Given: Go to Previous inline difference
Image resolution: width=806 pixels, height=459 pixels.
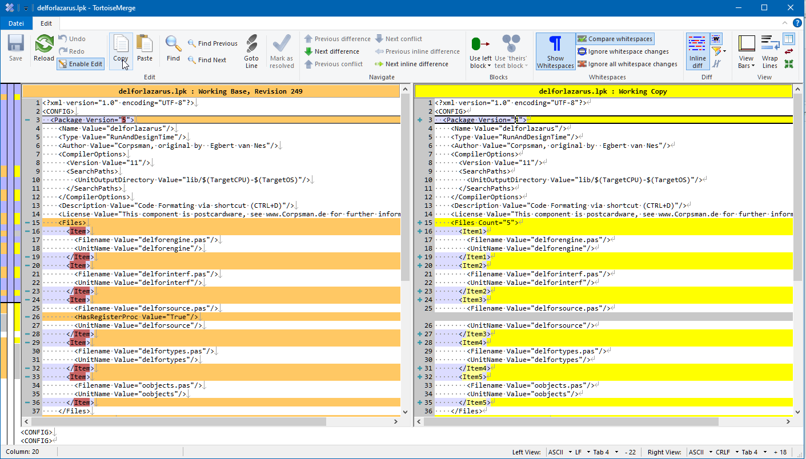Looking at the screenshot, I should pyautogui.click(x=417, y=51).
